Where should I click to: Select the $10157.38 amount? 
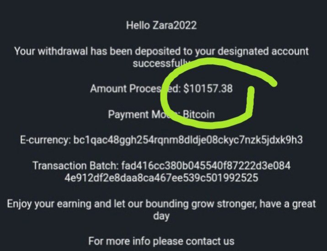[208, 89]
